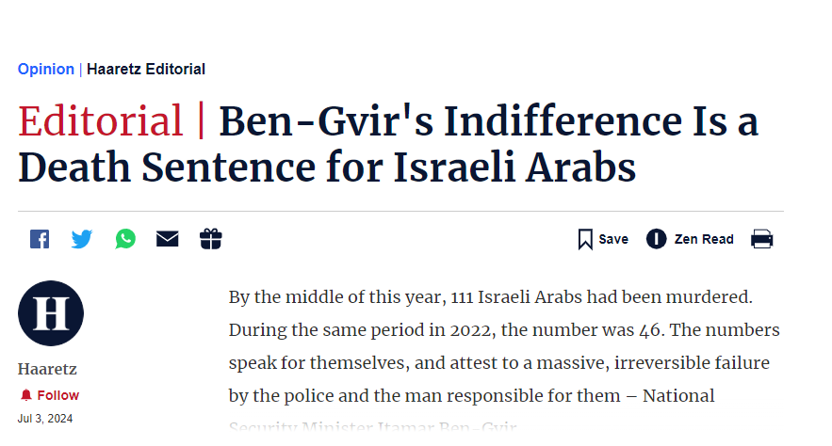Viewport: 832px width, 446px height.
Task: Open the Haaretz Editorial link
Action: click(x=146, y=69)
